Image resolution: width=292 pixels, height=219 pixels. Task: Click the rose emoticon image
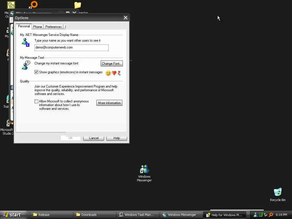119,73
